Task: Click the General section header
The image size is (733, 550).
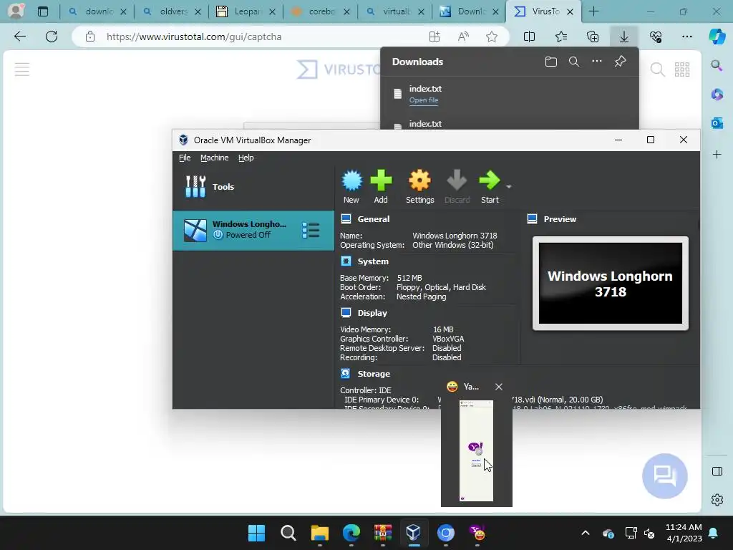Action: (373, 219)
